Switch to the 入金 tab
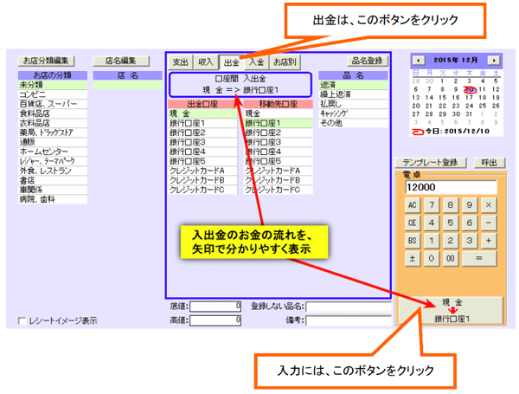This screenshot has width=519, height=394. coord(257,62)
